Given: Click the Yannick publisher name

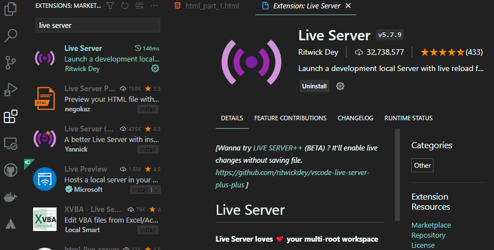Looking at the screenshot, I should pos(76,149).
